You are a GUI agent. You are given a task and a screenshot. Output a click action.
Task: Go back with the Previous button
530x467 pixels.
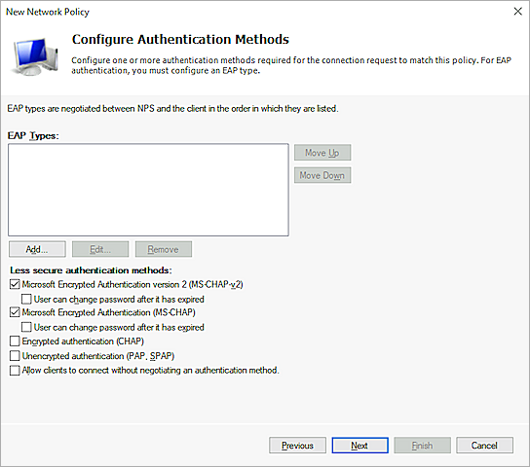(x=297, y=446)
